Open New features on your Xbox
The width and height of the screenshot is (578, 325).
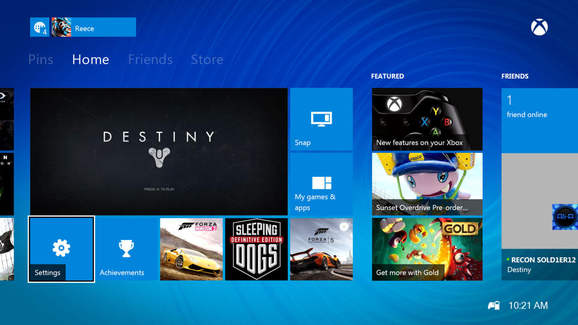[x=427, y=119]
